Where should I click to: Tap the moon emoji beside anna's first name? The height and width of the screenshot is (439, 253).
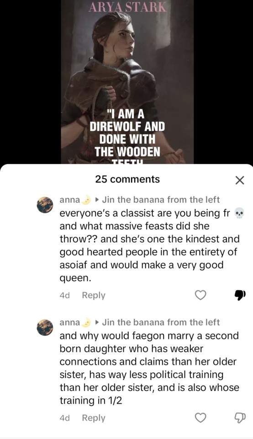(x=87, y=200)
